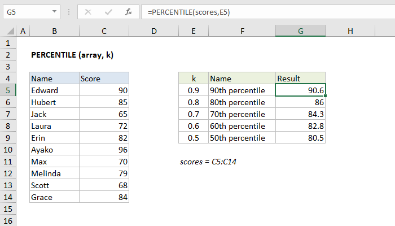Select the cell 'Hubert'
Image resolution: width=395 pixels, height=226 pixels.
[54, 102]
